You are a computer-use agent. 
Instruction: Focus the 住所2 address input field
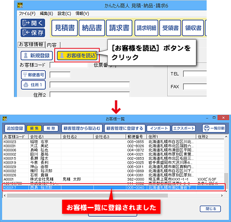pyautogui.click(x=90, y=94)
